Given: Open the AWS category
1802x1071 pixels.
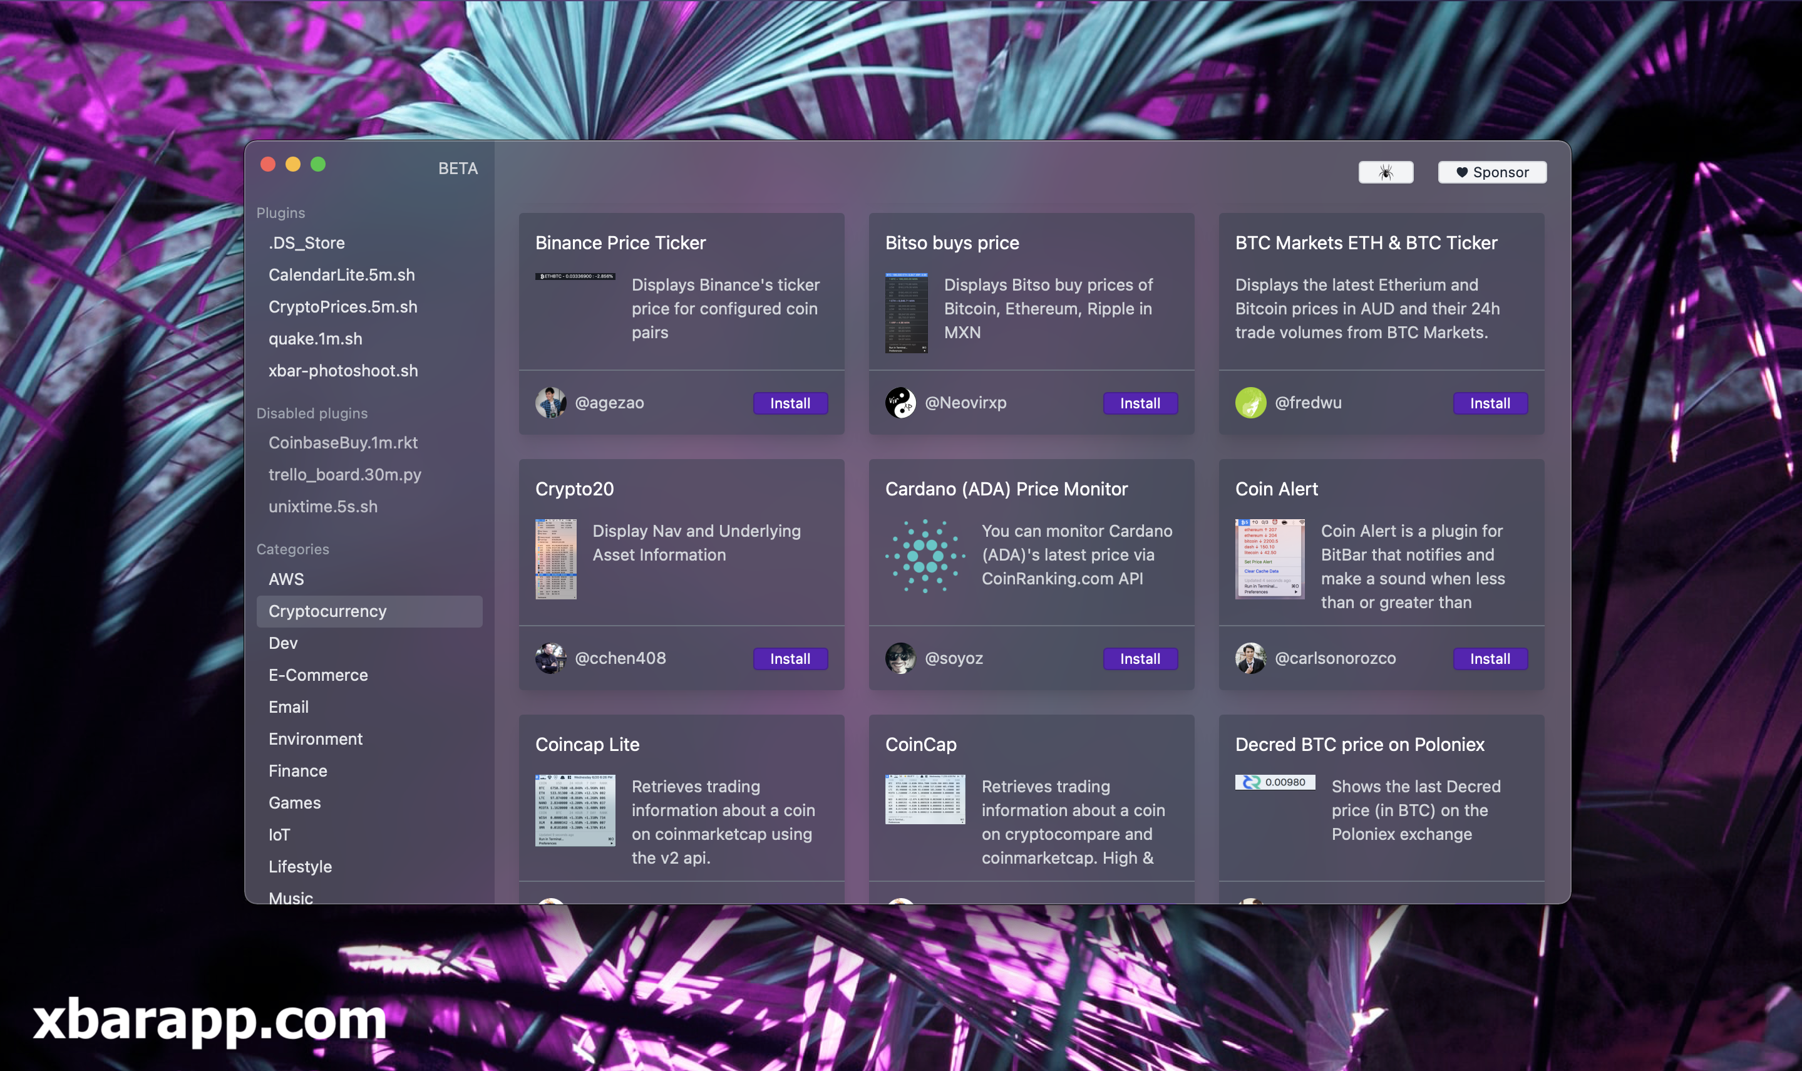Looking at the screenshot, I should pos(369,579).
